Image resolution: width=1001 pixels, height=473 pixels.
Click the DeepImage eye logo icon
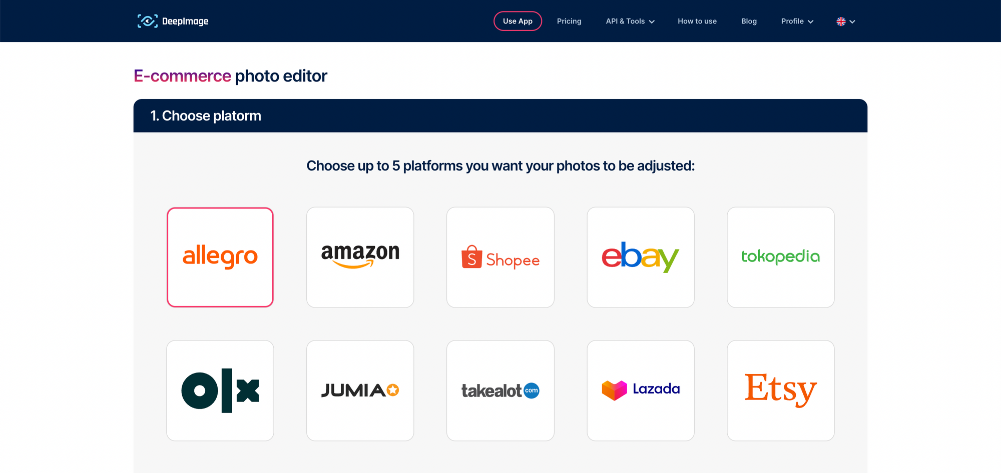[x=148, y=21]
